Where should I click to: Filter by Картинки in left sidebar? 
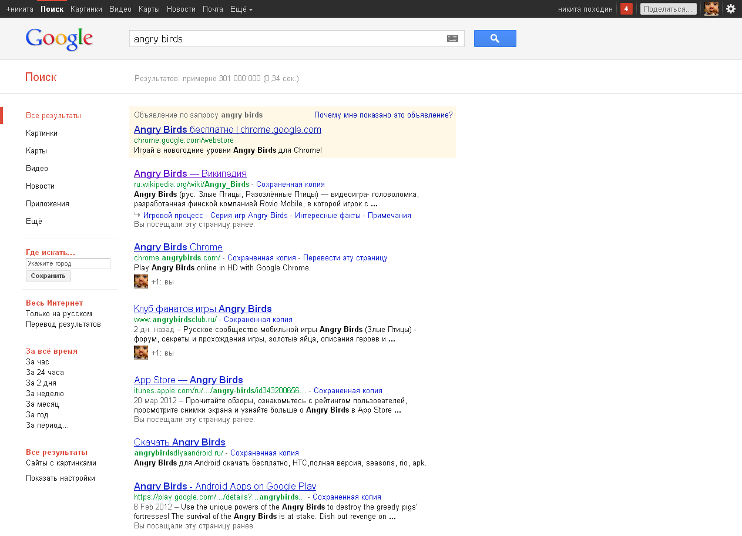[42, 133]
